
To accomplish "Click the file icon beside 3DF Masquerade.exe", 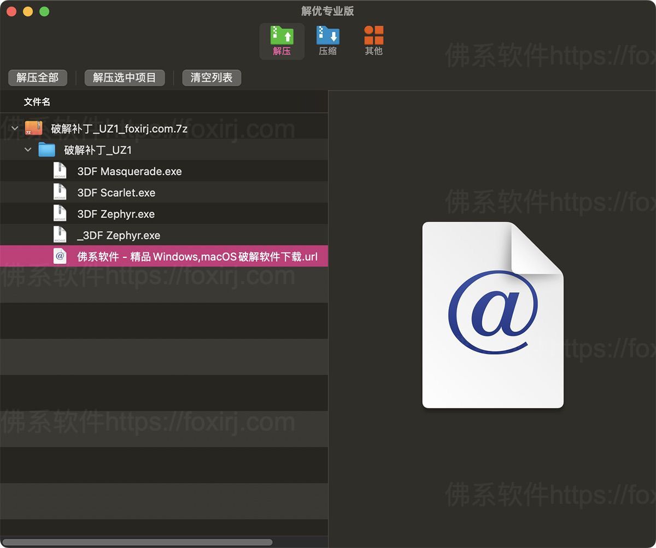I will tap(60, 171).
